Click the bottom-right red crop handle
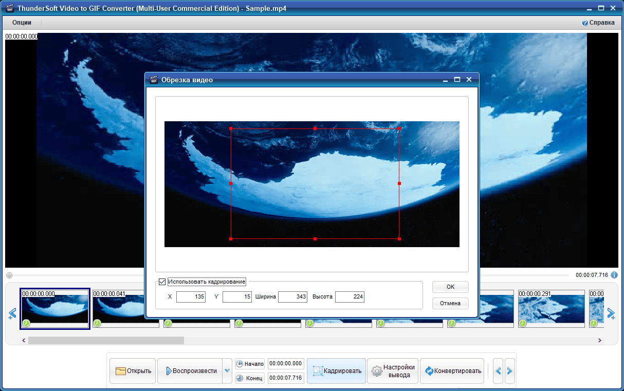 pos(399,239)
